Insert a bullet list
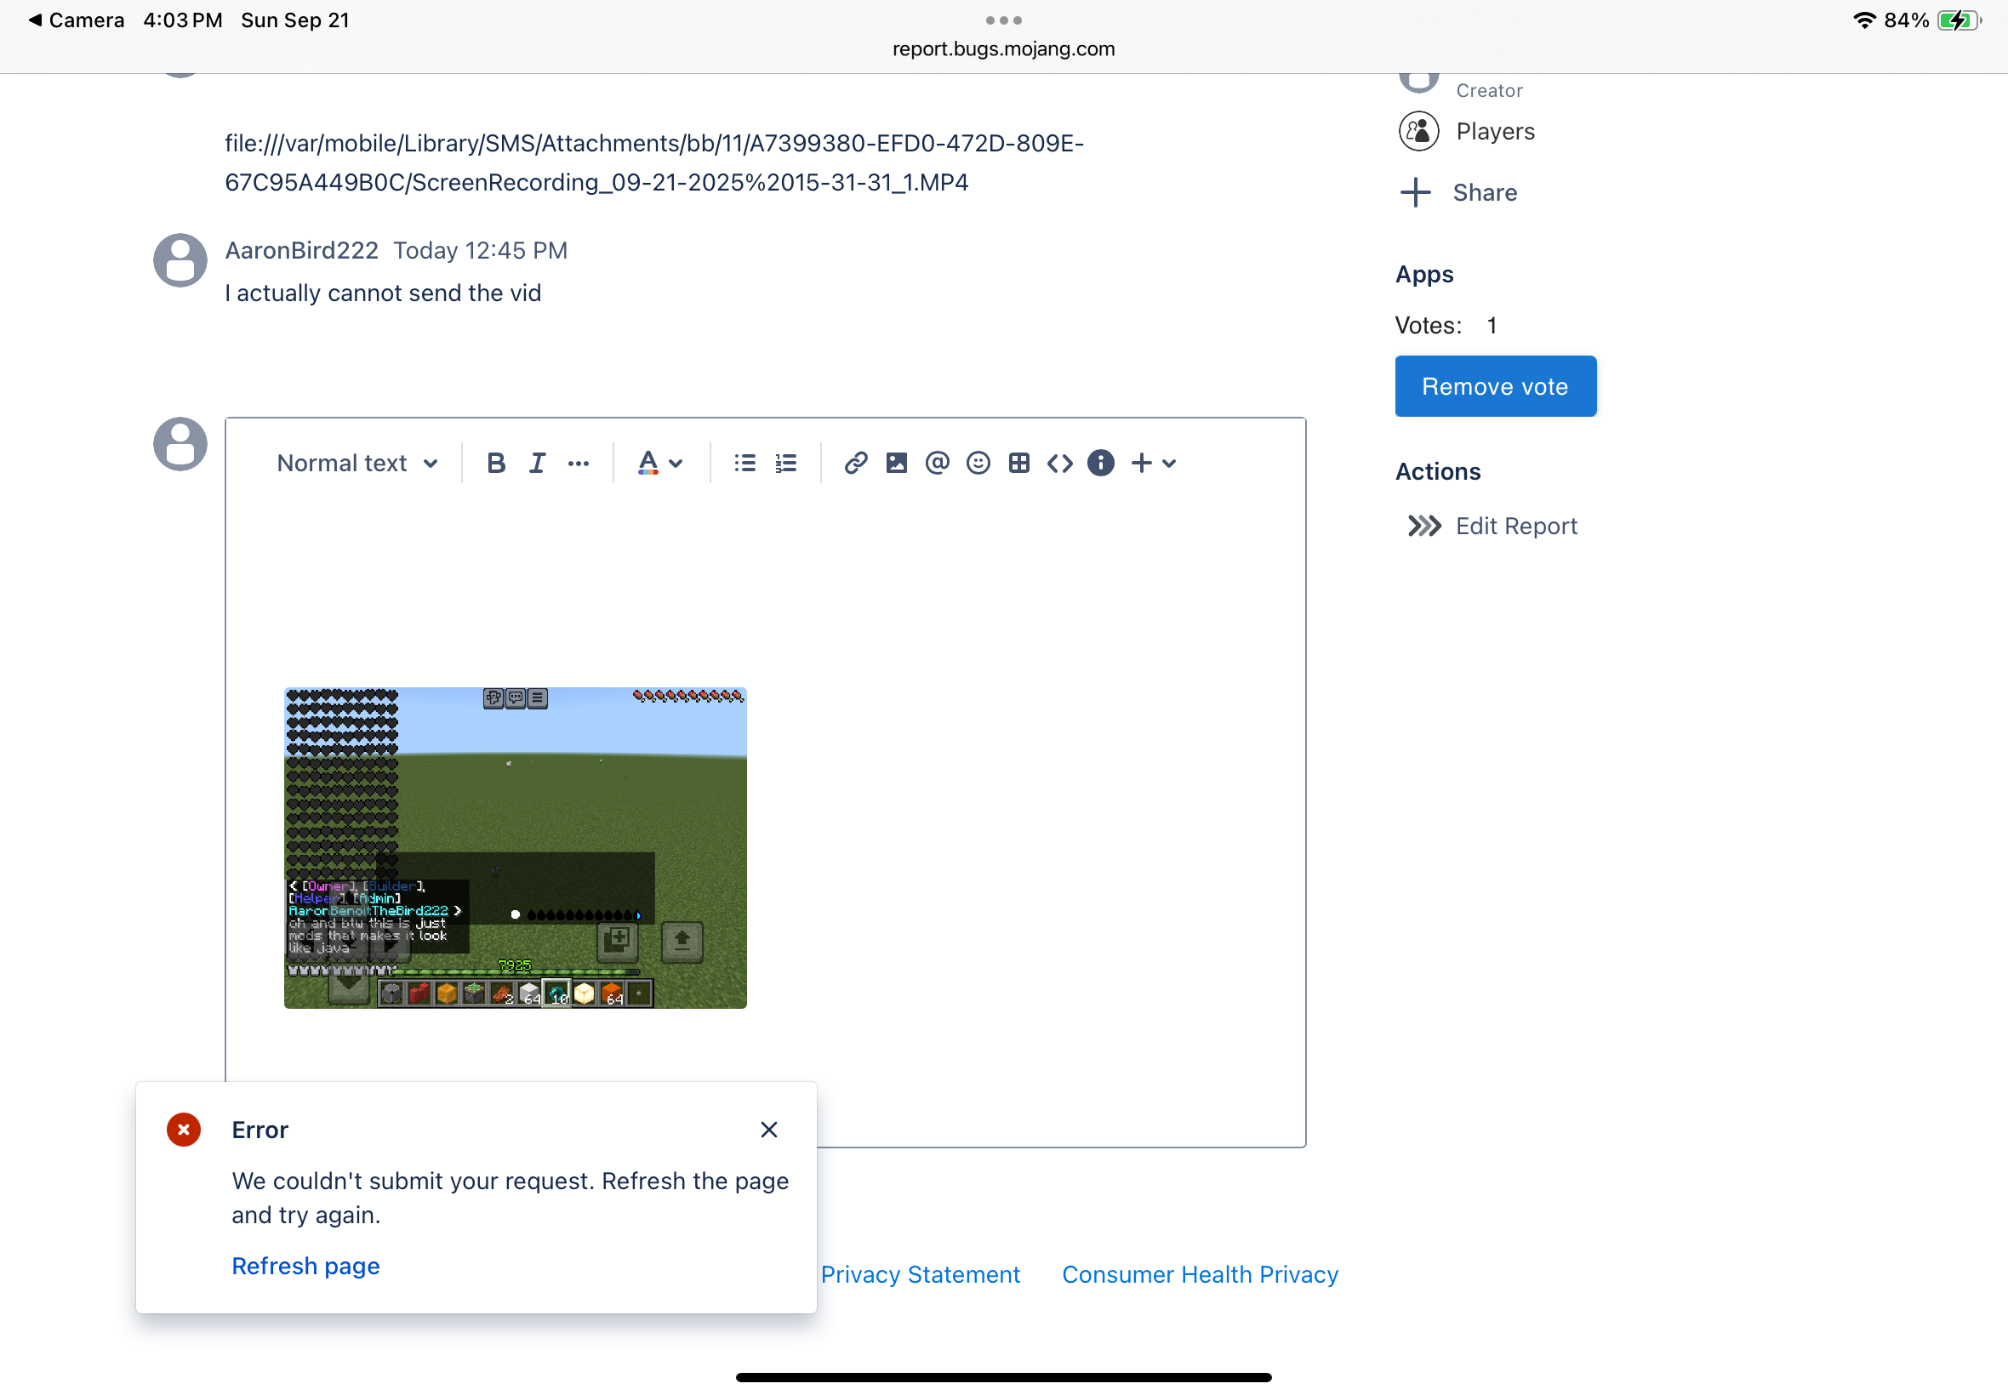Screen dimensions: 2008x1395 coord(744,464)
